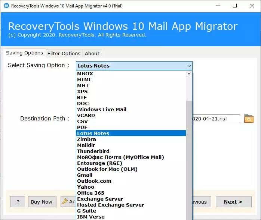This screenshot has width=261, height=220.
Task: Open the Saving Options tab
Action: point(24,53)
